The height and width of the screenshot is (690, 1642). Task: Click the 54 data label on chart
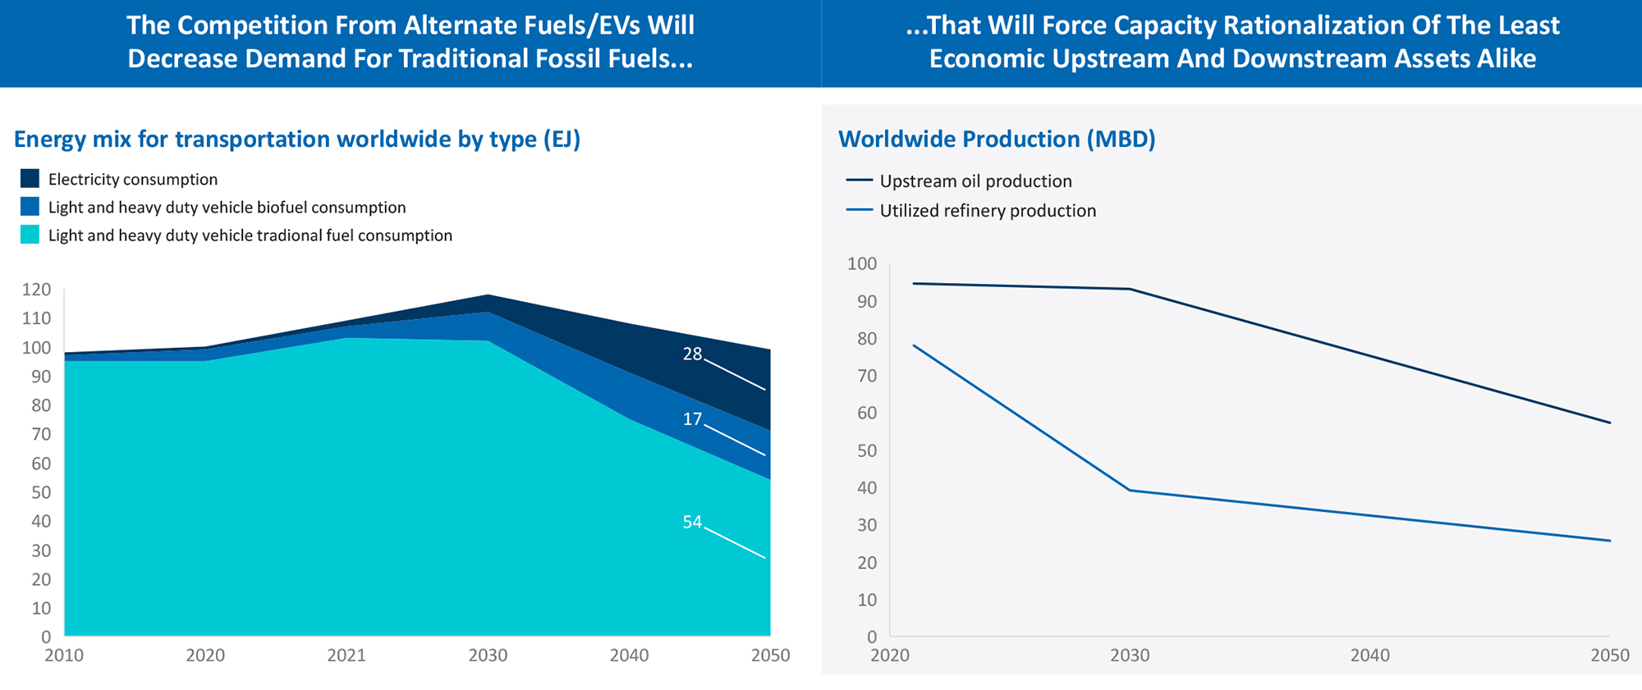(x=692, y=522)
